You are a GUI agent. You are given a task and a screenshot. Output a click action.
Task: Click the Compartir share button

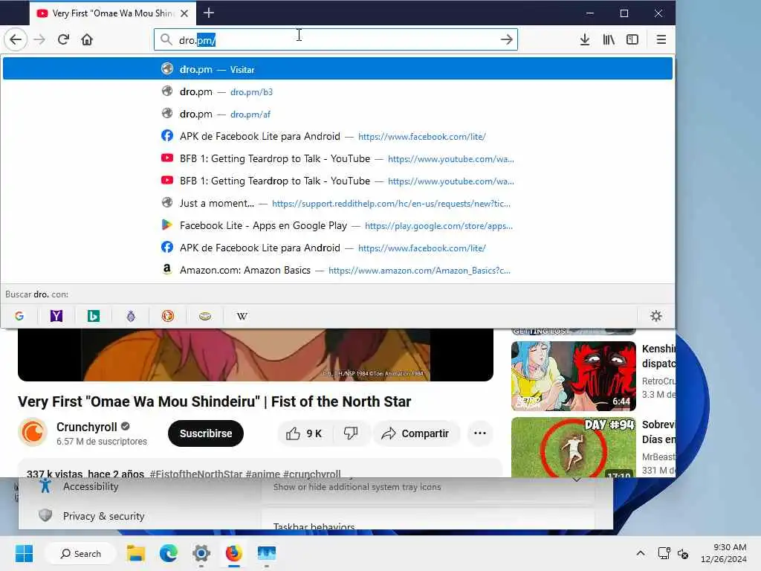(x=415, y=433)
